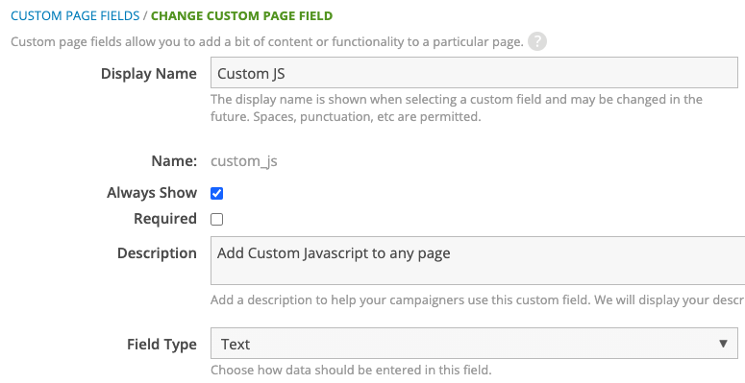Image resolution: width=745 pixels, height=383 pixels.
Task: Click the 'Always Show' label
Action: [152, 193]
